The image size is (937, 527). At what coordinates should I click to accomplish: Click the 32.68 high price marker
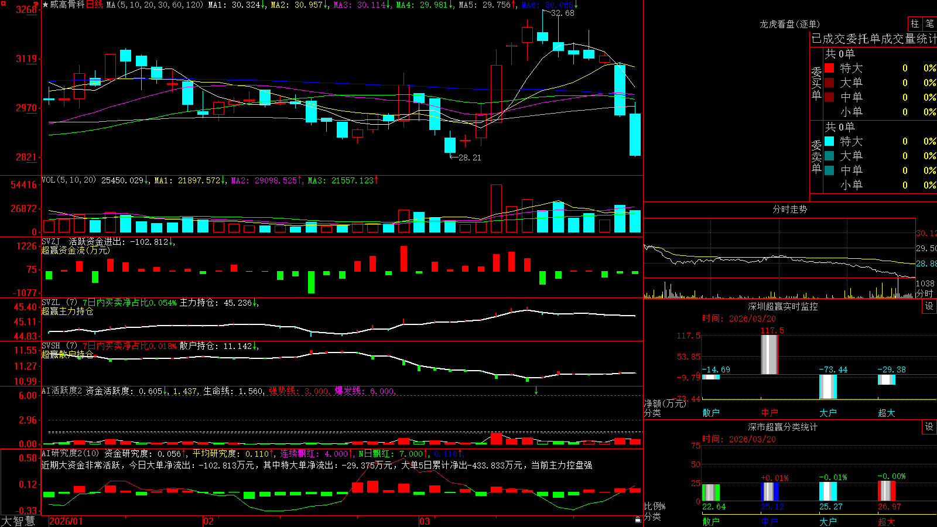(563, 13)
